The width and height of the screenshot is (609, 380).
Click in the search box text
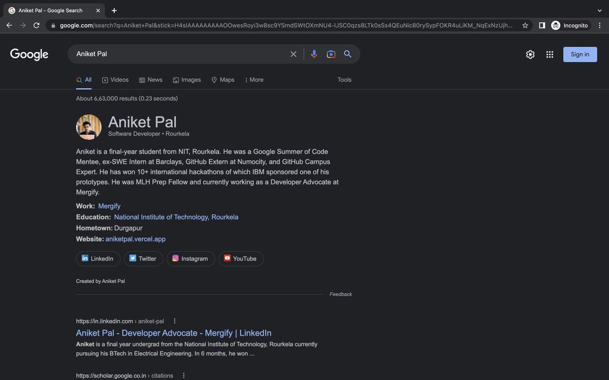(x=92, y=54)
